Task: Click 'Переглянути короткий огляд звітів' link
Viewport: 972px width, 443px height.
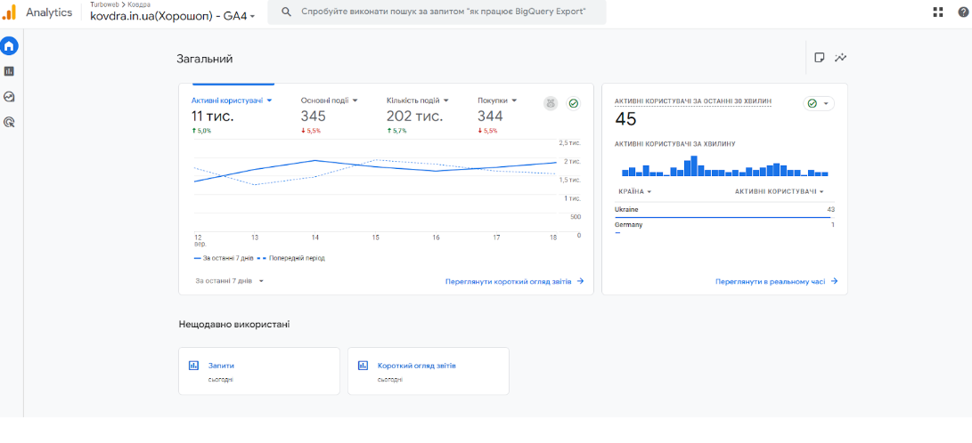Action: (x=514, y=281)
